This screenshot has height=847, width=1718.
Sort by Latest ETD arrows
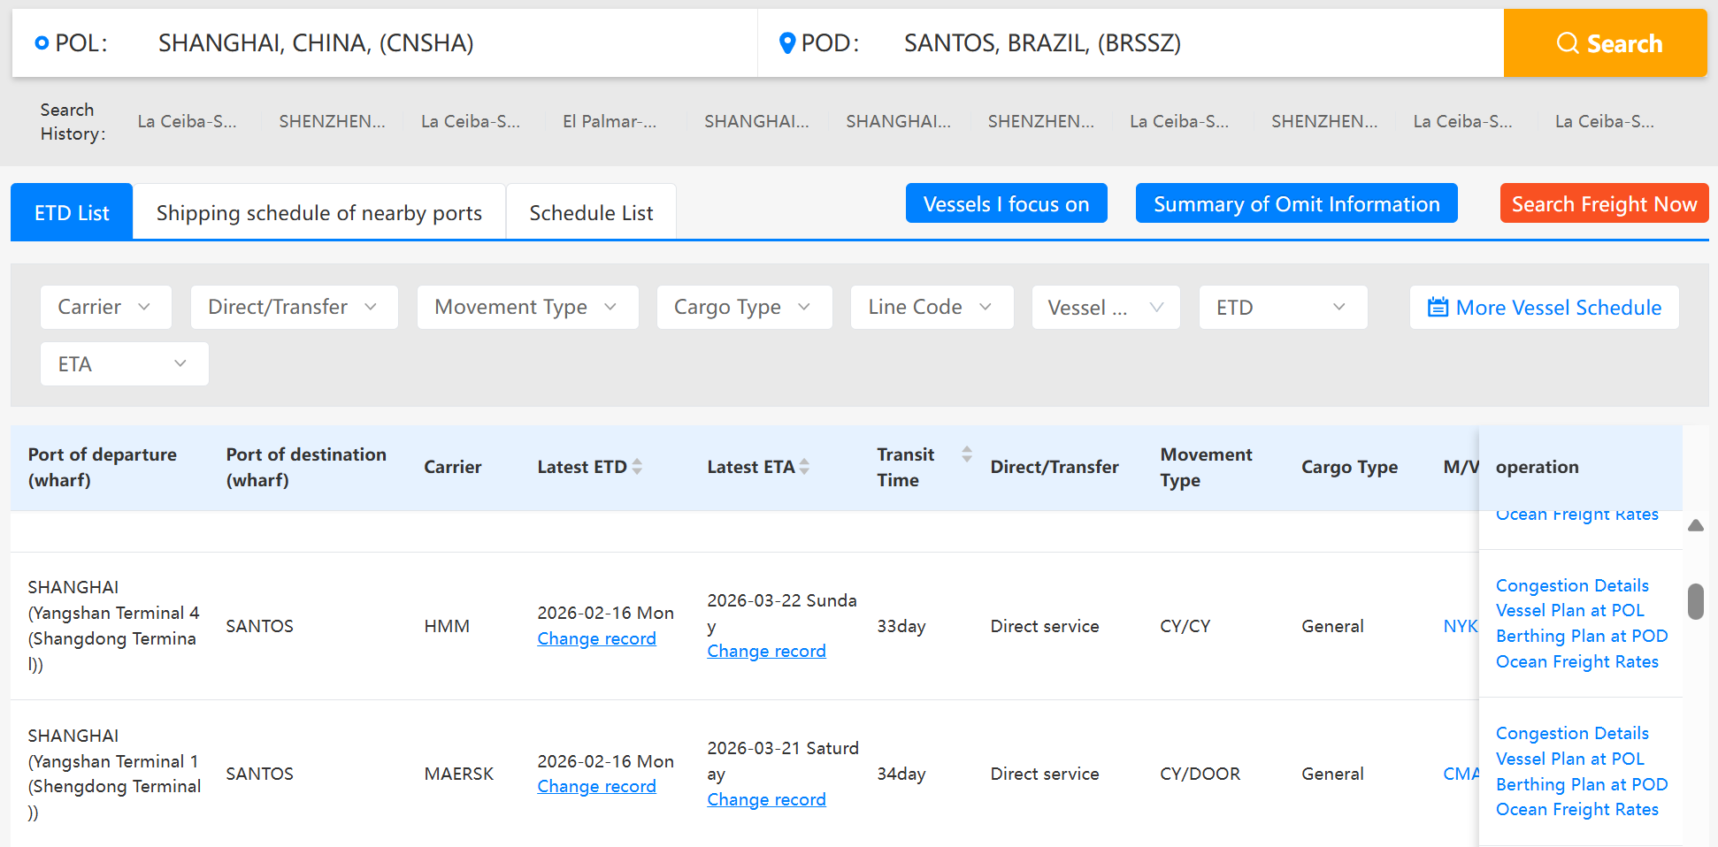click(x=637, y=467)
